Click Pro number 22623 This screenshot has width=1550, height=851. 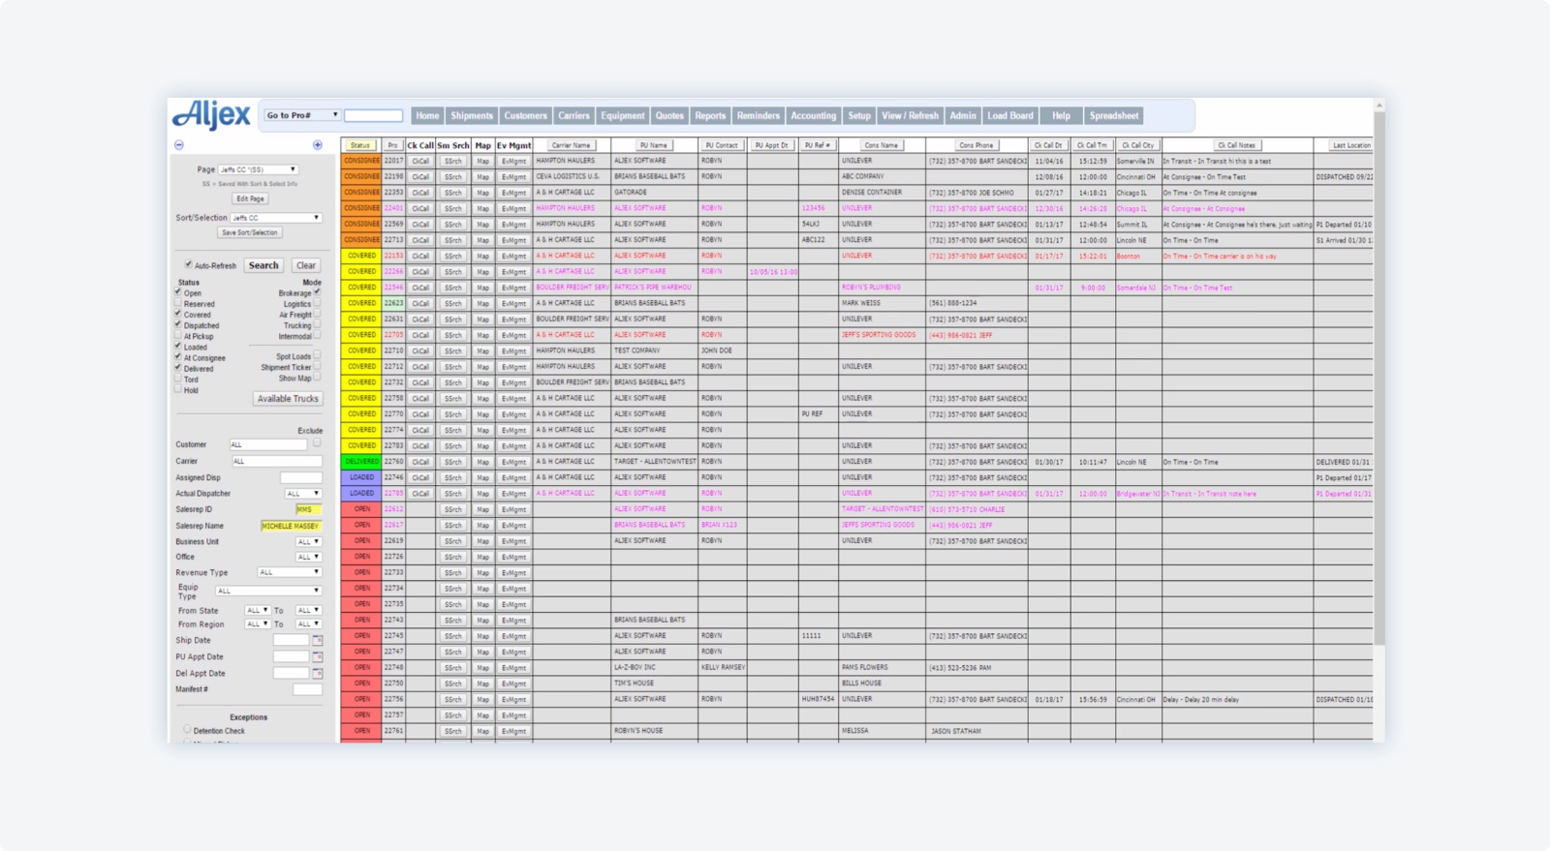(x=393, y=303)
